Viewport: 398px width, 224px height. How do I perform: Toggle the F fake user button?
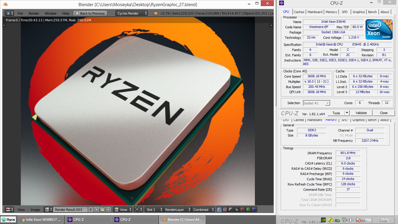tap(91, 209)
